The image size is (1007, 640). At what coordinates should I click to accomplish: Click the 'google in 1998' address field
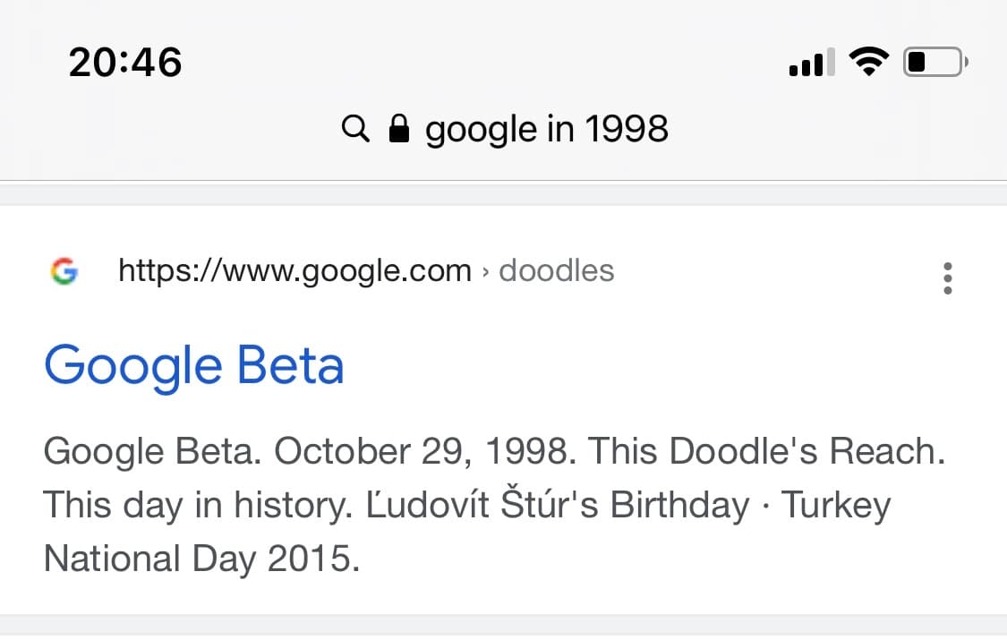tap(546, 130)
